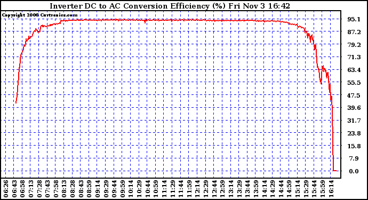
Task: Click the flat zero segment at curve end
Action: coord(335,171)
